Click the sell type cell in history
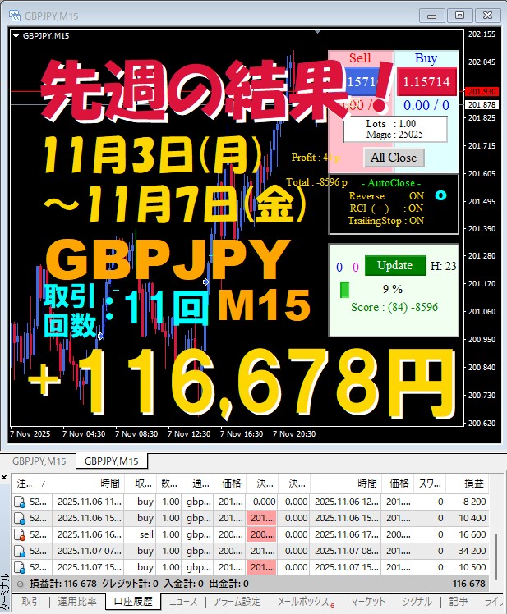The image size is (507, 614). pyautogui.click(x=141, y=534)
